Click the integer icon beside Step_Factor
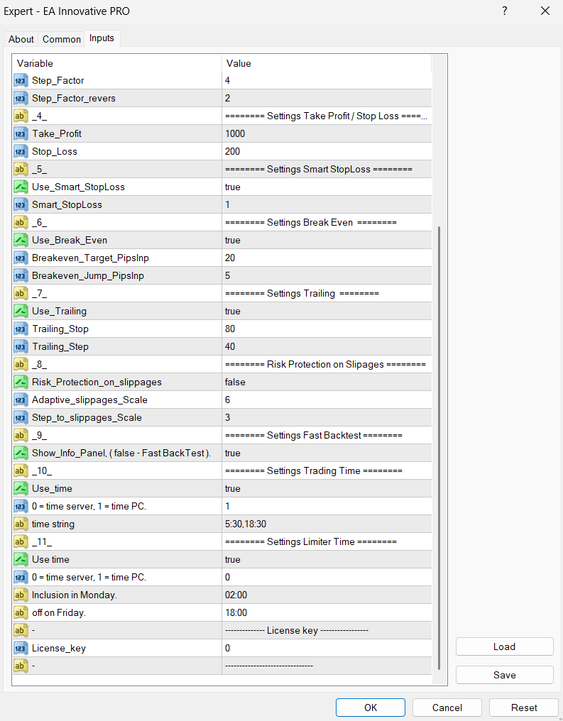Viewport: 563px width, 721px height. (x=21, y=81)
